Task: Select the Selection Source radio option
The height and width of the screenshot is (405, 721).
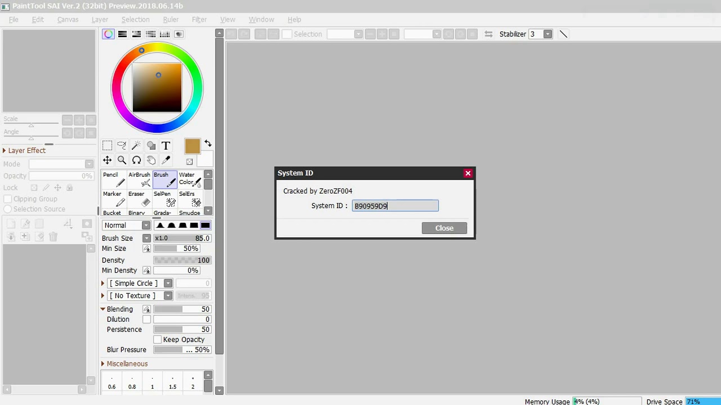Action: pos(8,209)
